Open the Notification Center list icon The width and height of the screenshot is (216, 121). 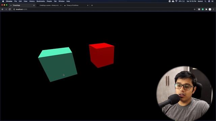coord(212,1)
